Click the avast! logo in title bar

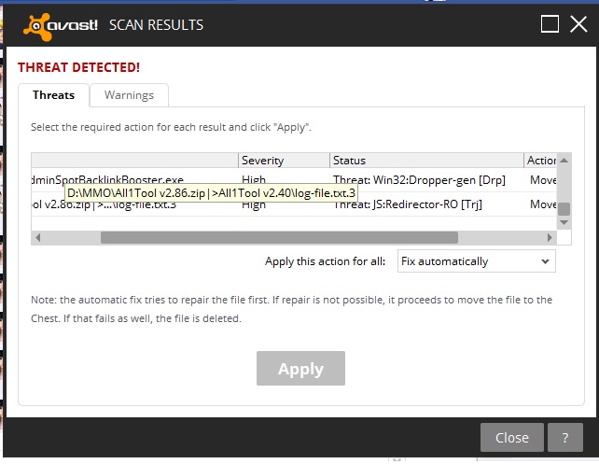(63, 23)
